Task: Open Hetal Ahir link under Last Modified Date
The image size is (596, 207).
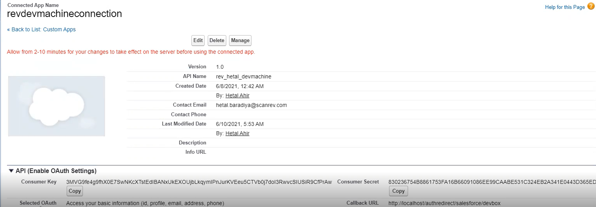Action: click(x=238, y=133)
